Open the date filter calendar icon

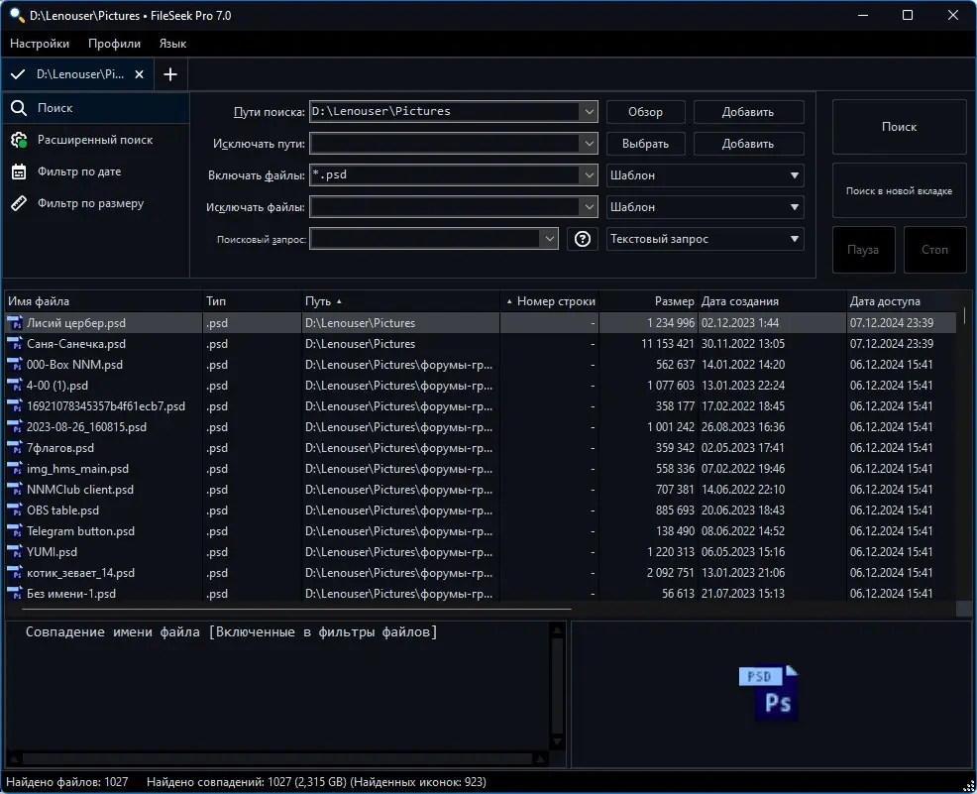[x=19, y=171]
